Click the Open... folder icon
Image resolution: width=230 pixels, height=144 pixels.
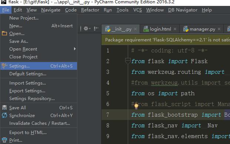point(4,34)
